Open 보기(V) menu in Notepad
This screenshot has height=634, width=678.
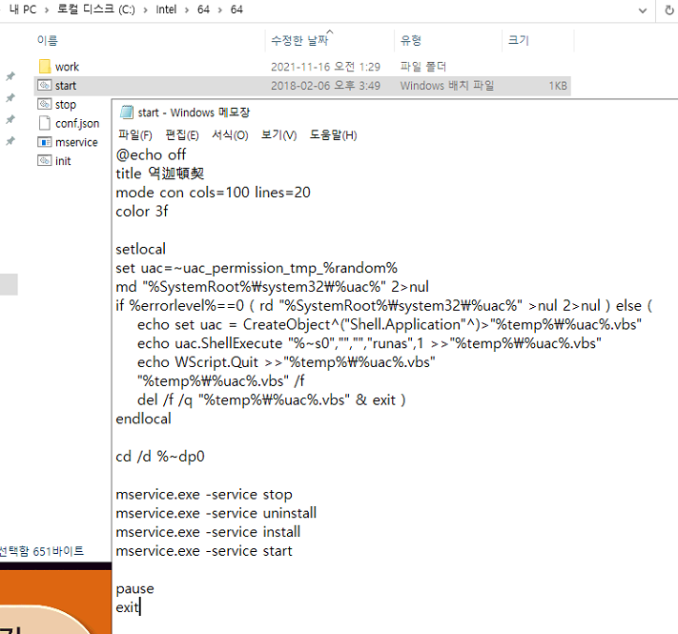click(x=278, y=135)
